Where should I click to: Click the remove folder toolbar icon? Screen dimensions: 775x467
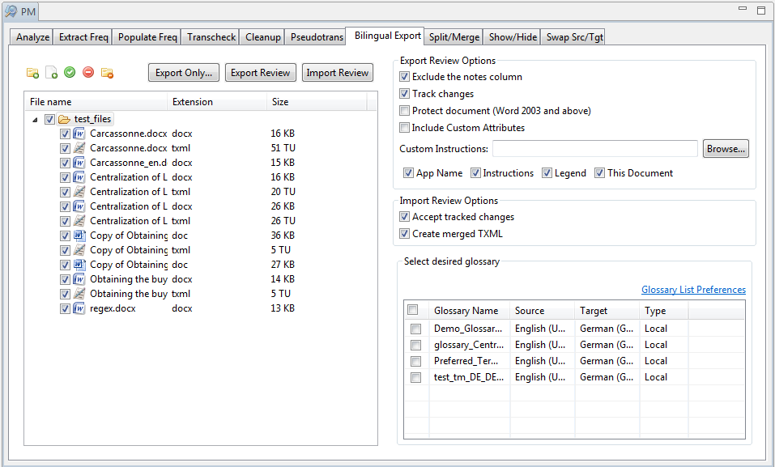107,73
